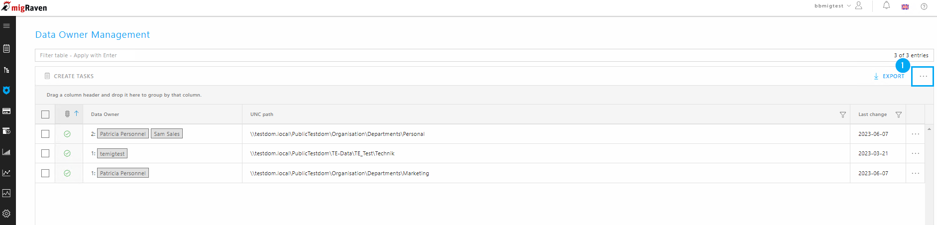Open the Last change column filter
The height and width of the screenshot is (225, 937).
[899, 114]
